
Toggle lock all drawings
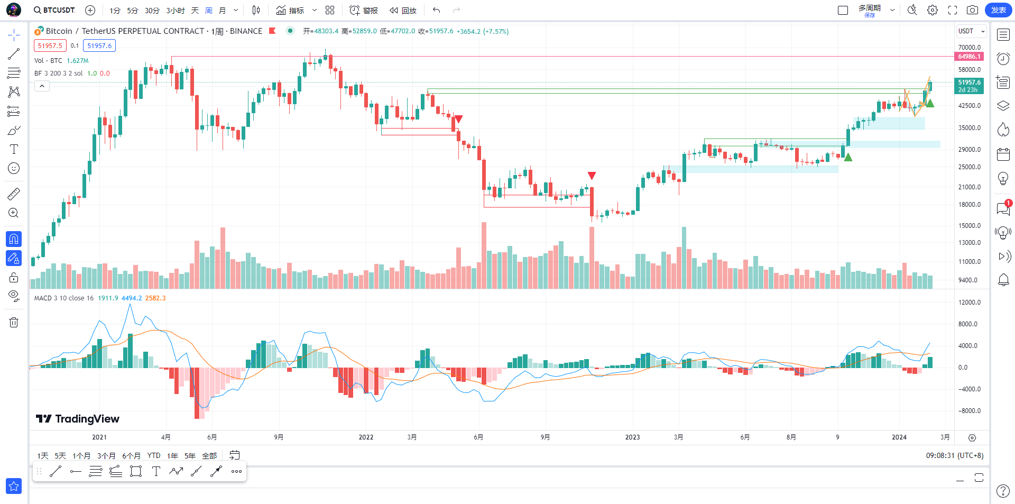coord(14,277)
